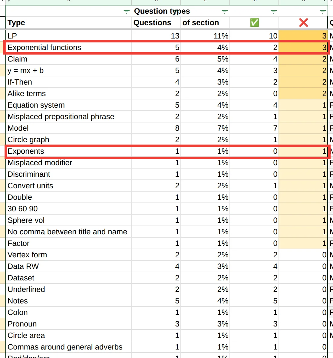Select the 'y = mx + b' cell
The width and height of the screenshot is (333, 358).
coord(69,71)
